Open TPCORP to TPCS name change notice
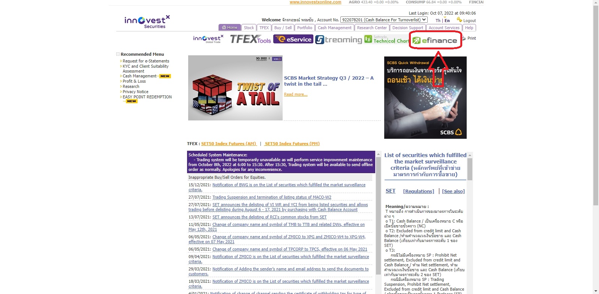This screenshot has height=294, width=599. pos(290,249)
